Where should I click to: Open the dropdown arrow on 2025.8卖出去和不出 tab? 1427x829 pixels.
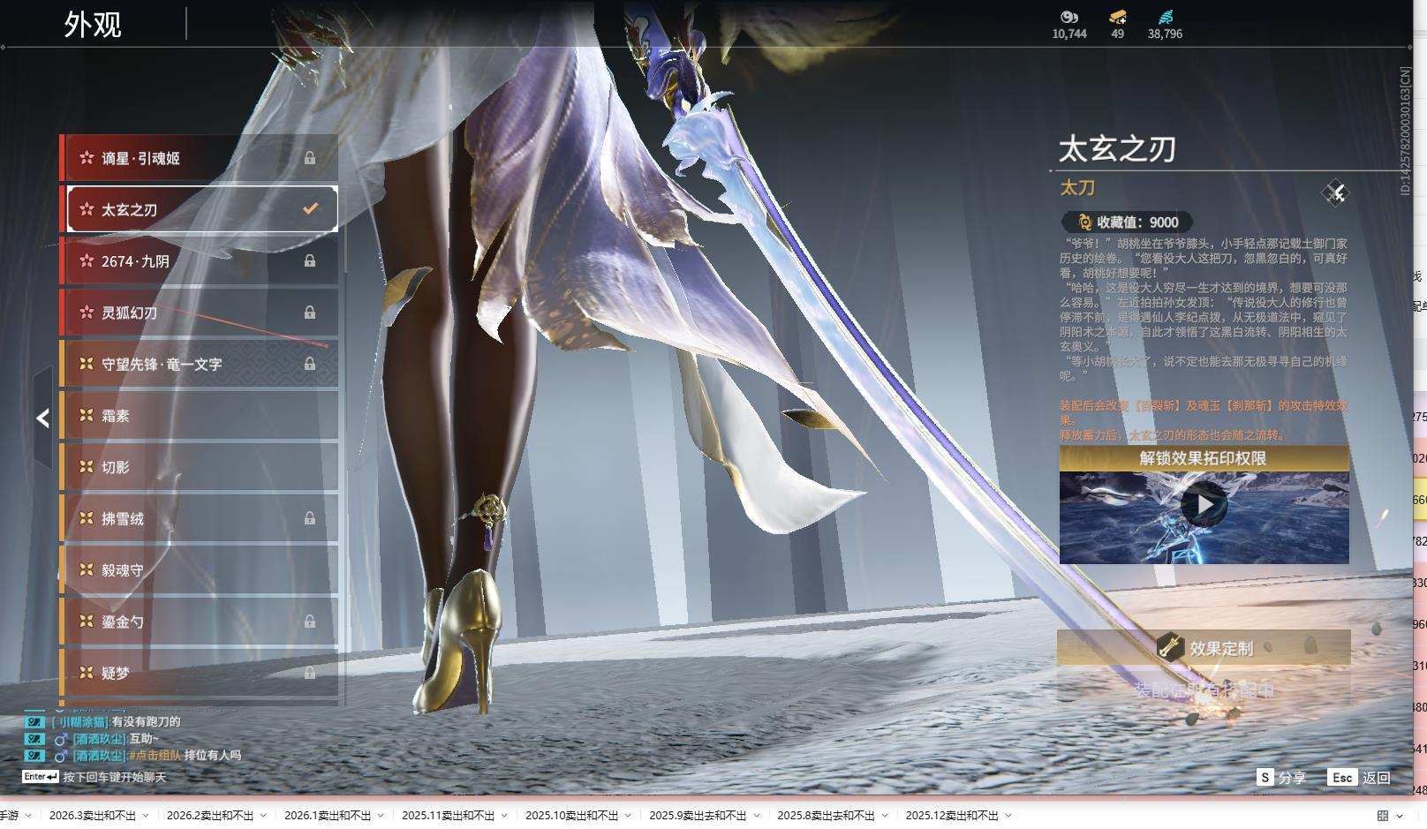884,816
